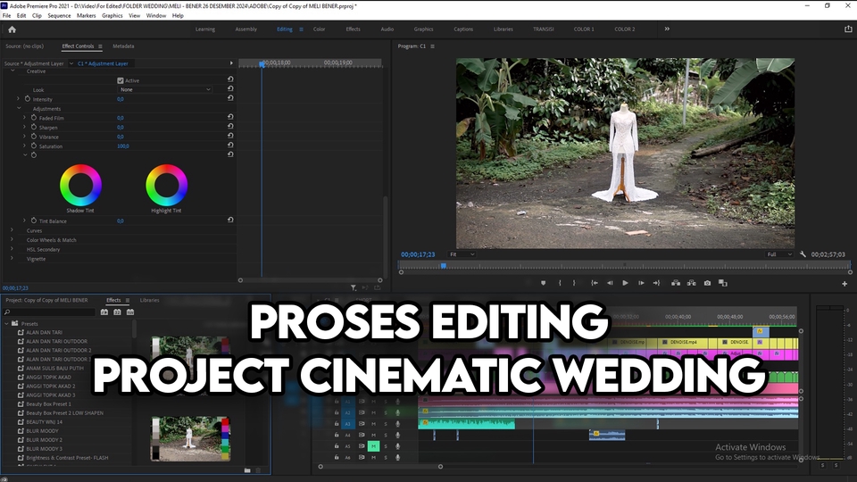The height and width of the screenshot is (482, 857).
Task: Click the Highlight Tint color wheel
Action: tap(167, 185)
